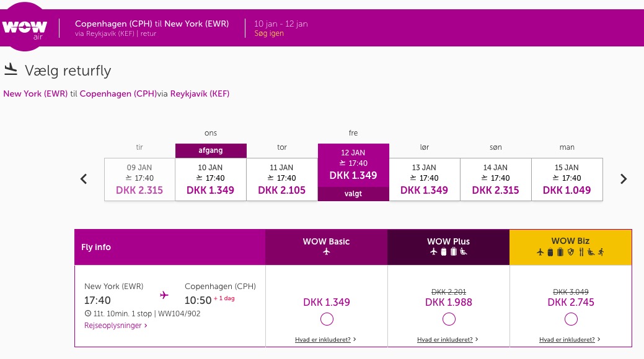Image resolution: width=644 pixels, height=359 pixels.
Task: Choose the 11 JAN date tab
Action: pos(282,179)
